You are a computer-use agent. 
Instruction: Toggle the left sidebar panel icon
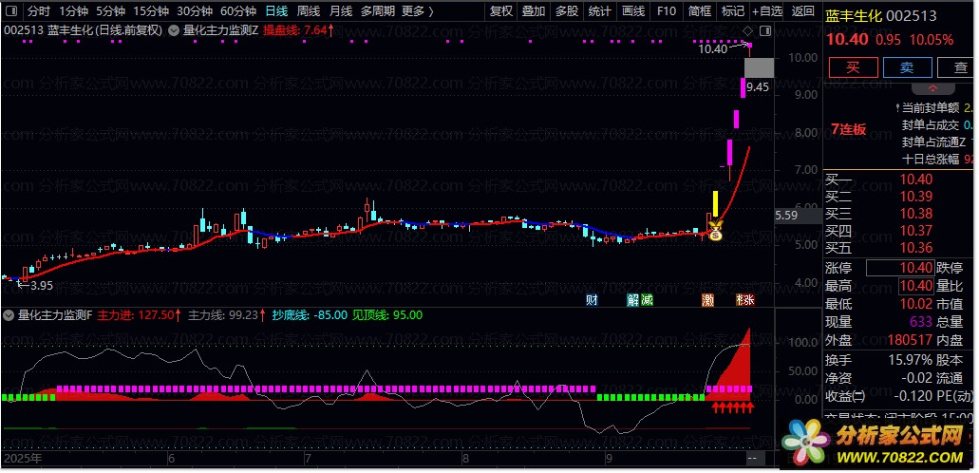(x=10, y=11)
